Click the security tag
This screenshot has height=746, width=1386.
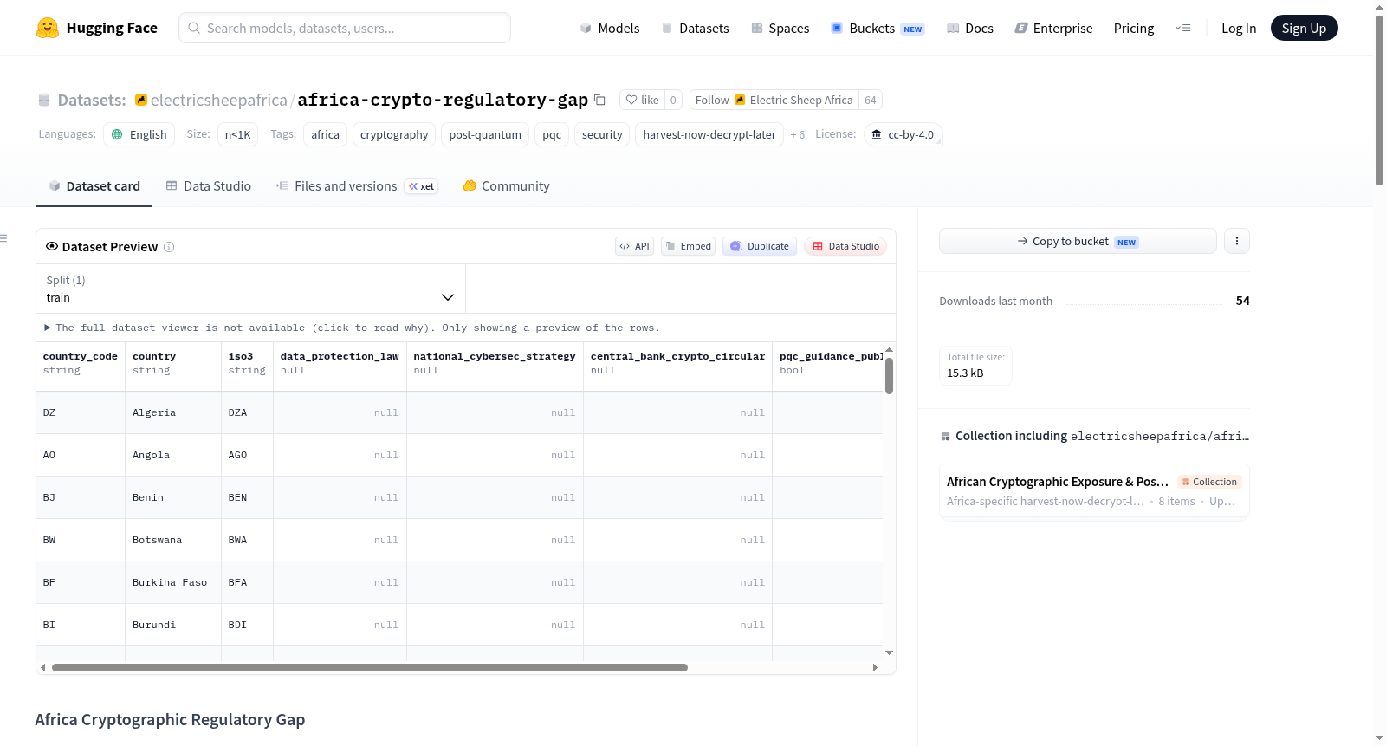click(602, 134)
